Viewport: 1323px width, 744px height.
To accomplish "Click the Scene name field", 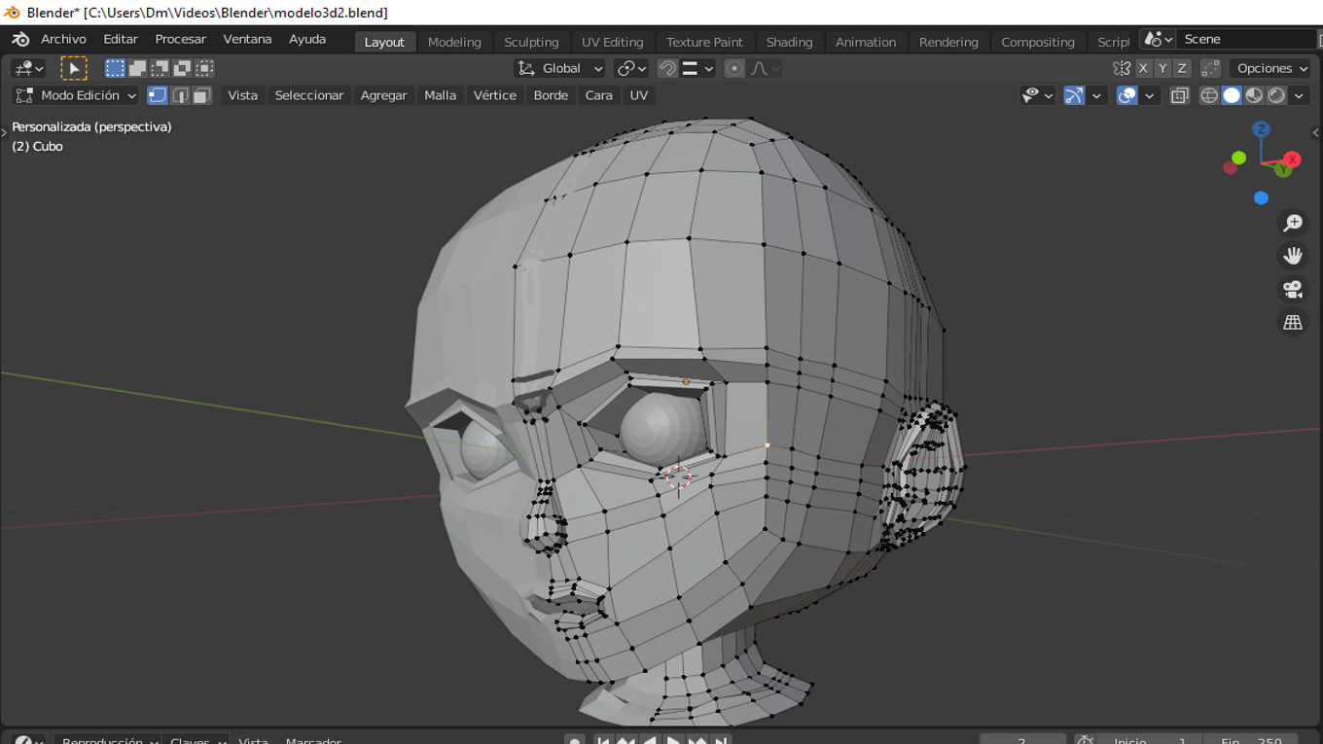I will point(1247,40).
